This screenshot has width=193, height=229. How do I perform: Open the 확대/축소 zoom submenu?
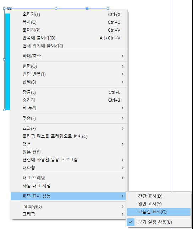click(x=68, y=56)
